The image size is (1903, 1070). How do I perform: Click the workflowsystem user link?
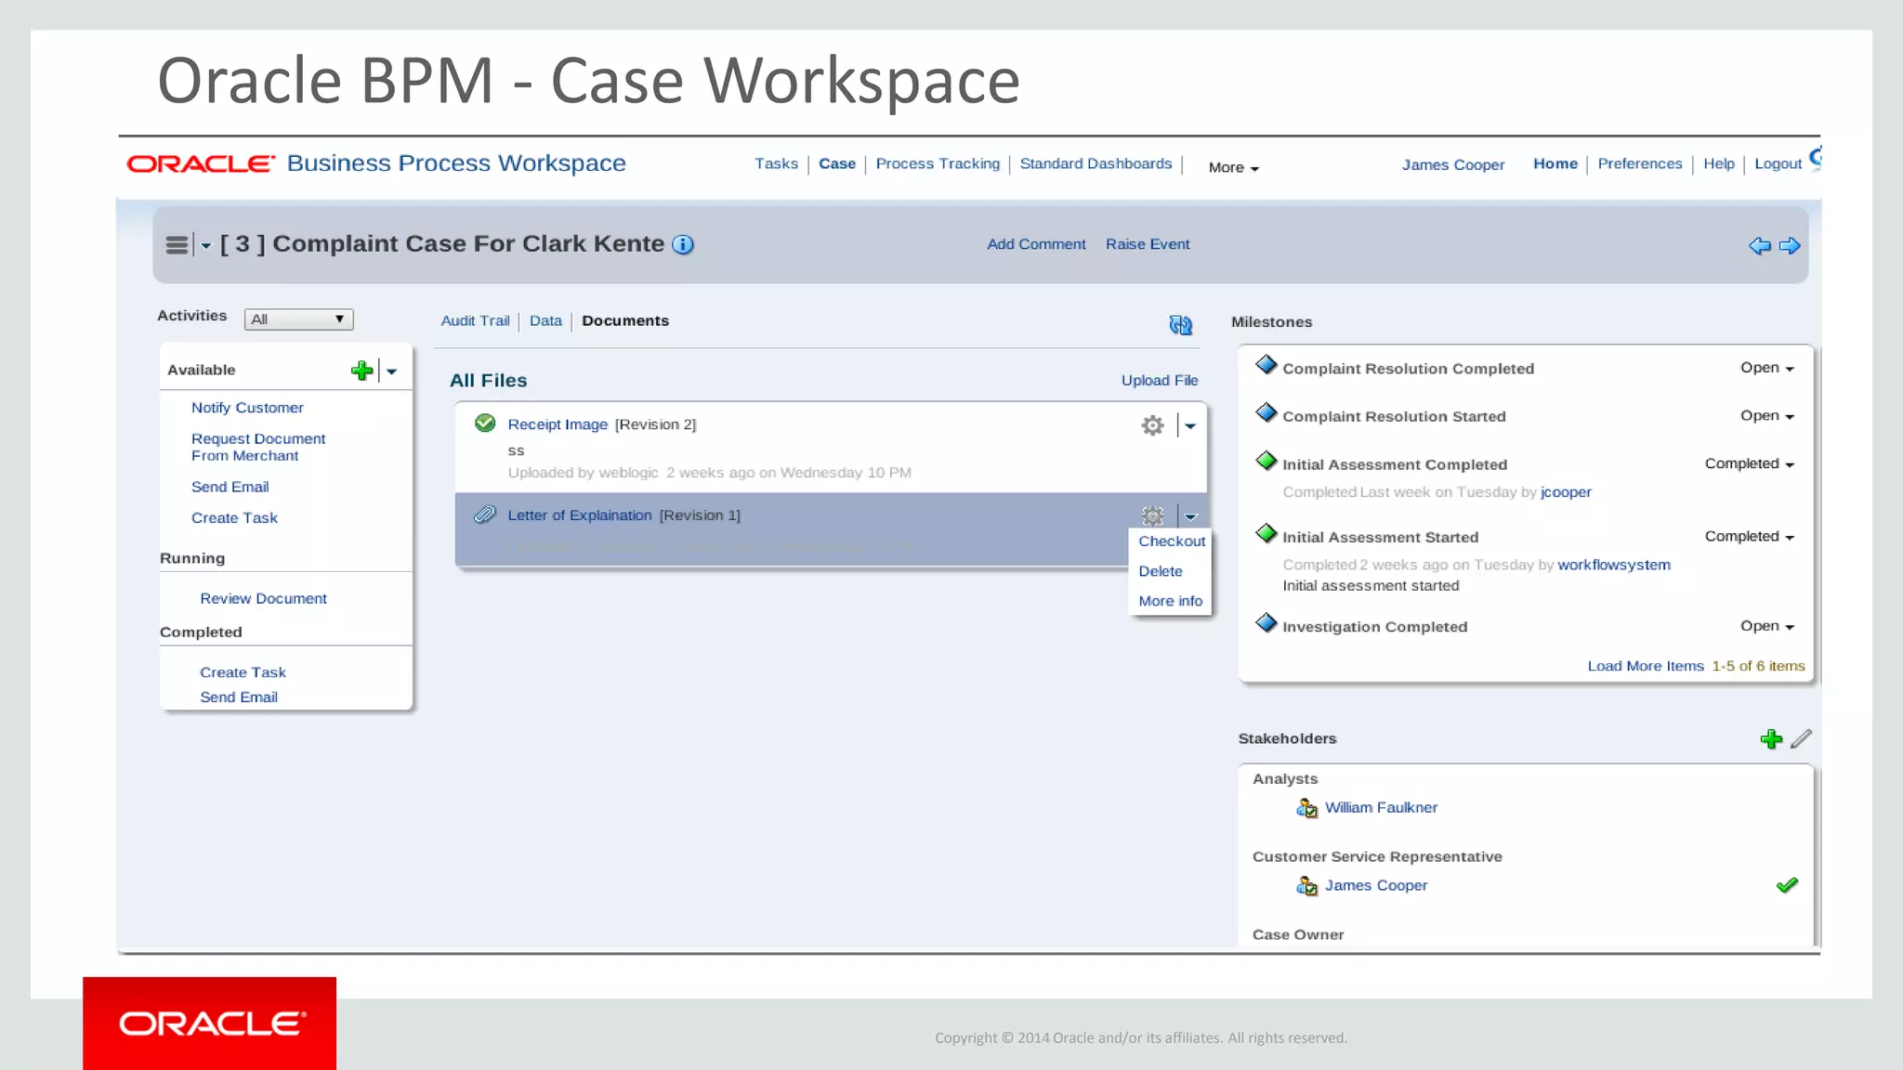pos(1614,565)
